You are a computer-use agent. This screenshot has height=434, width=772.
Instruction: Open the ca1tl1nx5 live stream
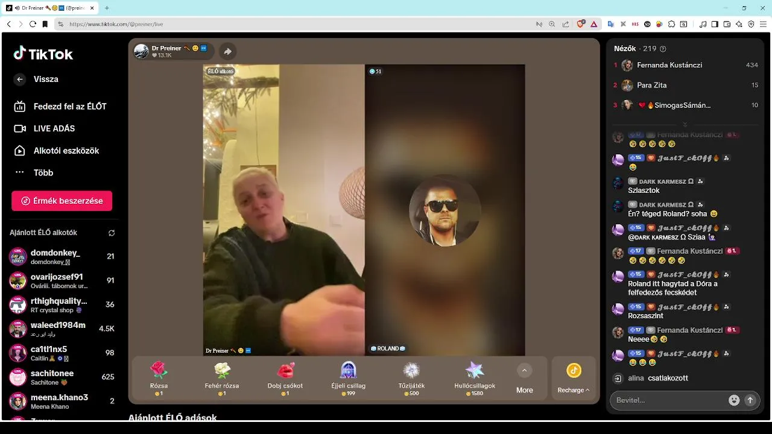[x=62, y=353]
